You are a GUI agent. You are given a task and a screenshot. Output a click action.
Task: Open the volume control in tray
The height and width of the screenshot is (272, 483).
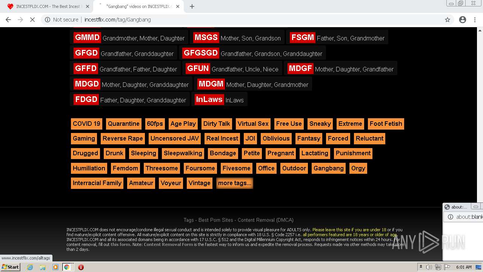pos(429,267)
